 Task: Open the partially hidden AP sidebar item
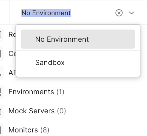pos(12,73)
